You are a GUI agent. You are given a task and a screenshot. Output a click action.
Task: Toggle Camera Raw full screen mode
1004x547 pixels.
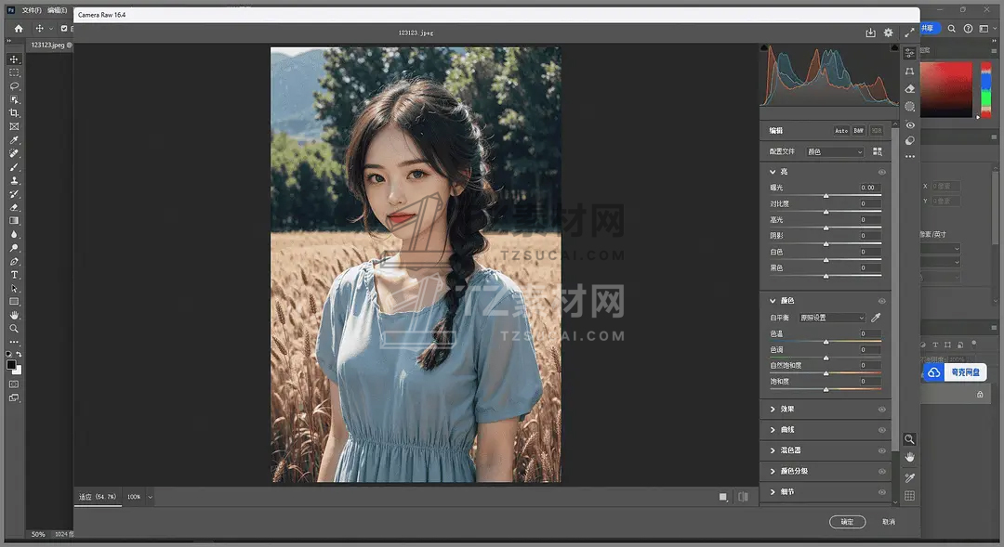coord(909,33)
